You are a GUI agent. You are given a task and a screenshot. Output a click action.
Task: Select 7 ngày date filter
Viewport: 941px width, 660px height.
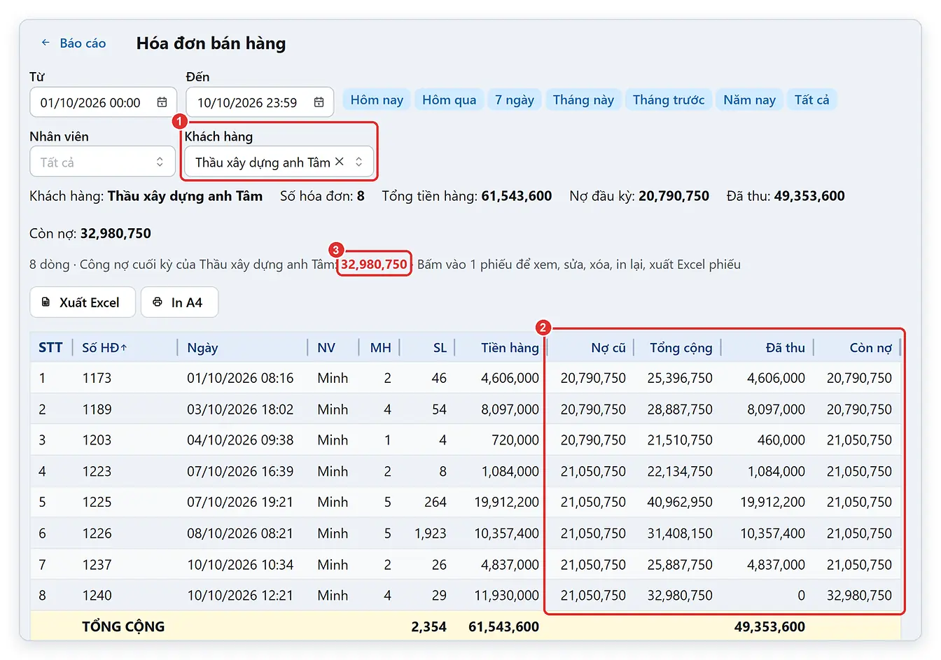point(514,99)
